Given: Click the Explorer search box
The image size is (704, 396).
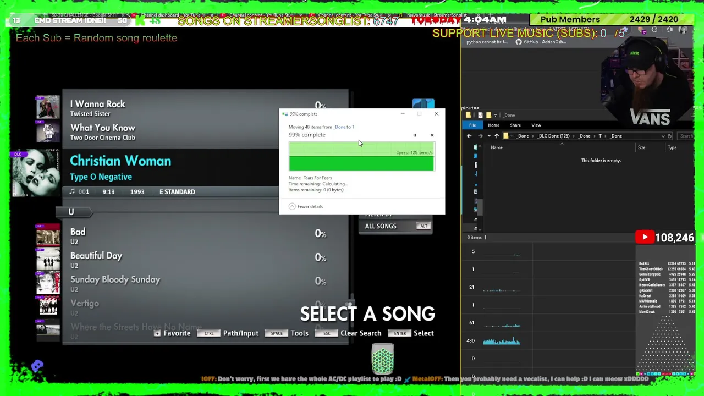Looking at the screenshot, I should coord(686,136).
